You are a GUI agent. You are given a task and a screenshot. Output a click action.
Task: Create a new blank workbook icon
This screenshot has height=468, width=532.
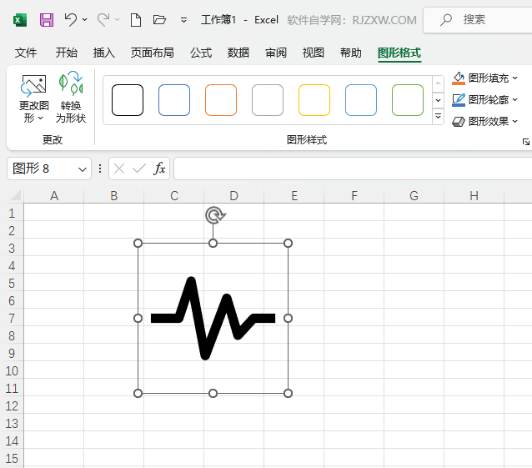[136, 20]
